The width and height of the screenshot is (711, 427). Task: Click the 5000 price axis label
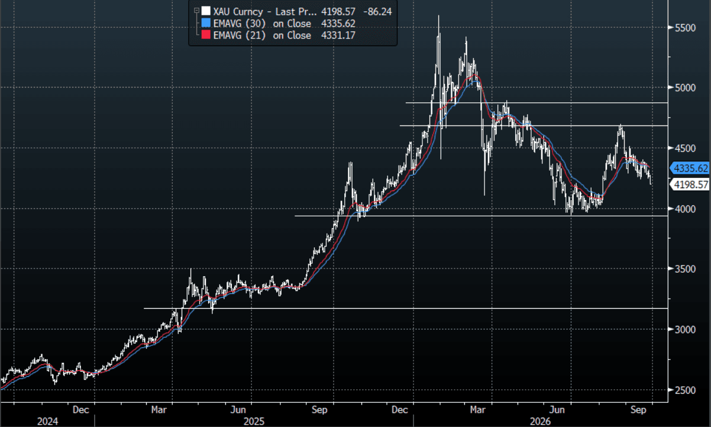tap(684, 88)
